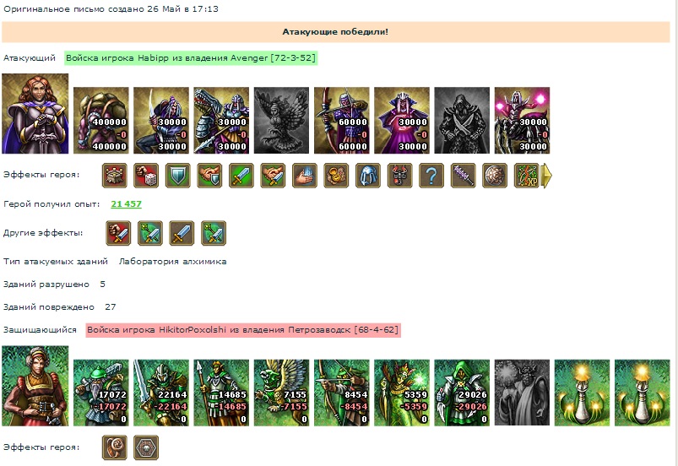678x466 pixels.
Task: Select the defender hero portrait
Action: (35, 386)
